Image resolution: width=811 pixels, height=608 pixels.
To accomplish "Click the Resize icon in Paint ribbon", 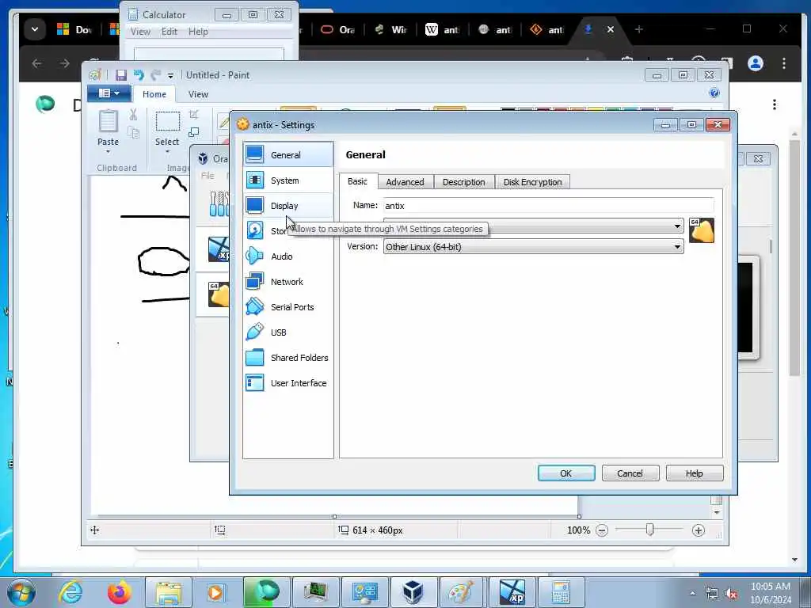I will point(194,132).
